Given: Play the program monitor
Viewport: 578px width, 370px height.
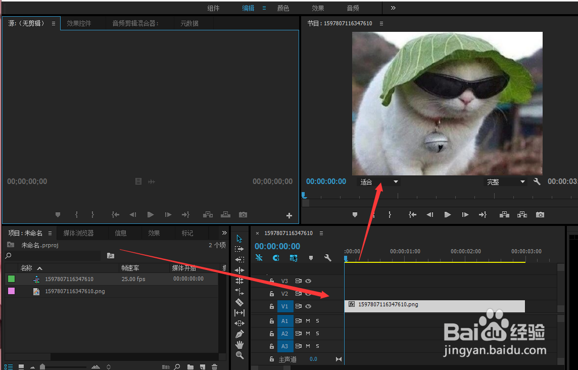Looking at the screenshot, I should tap(448, 215).
